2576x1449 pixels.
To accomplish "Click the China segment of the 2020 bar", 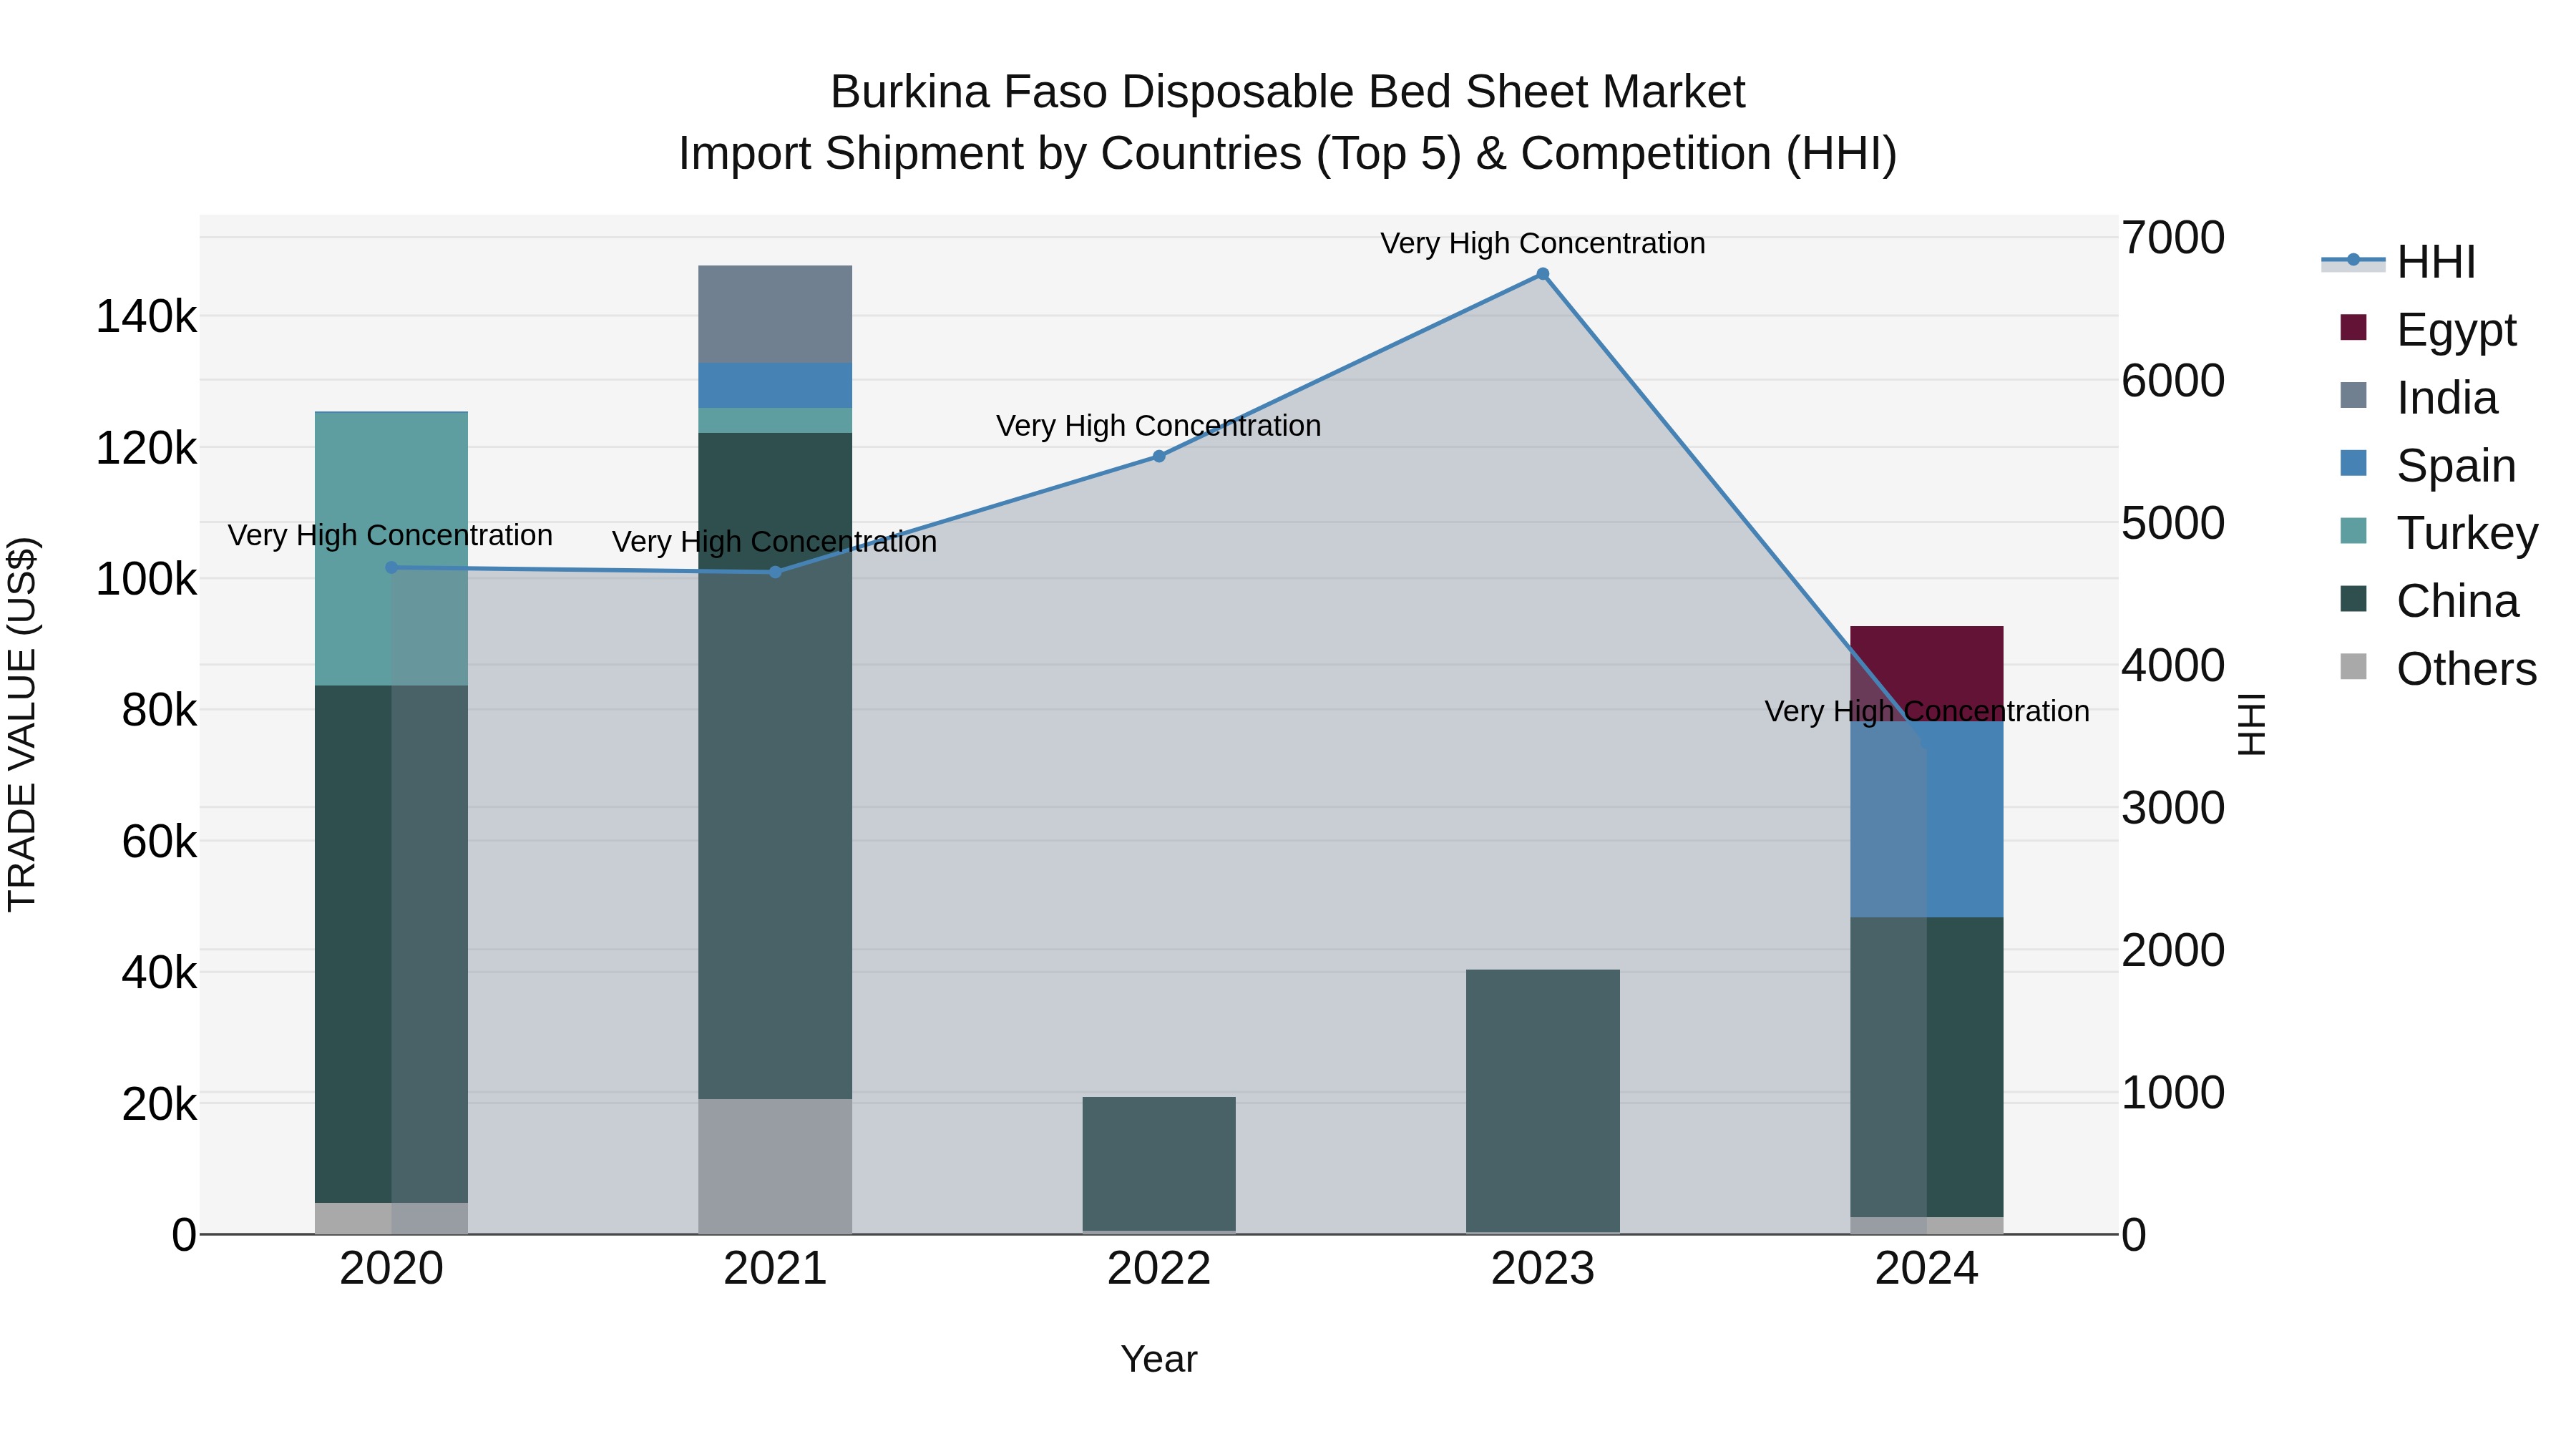I will coord(391,944).
